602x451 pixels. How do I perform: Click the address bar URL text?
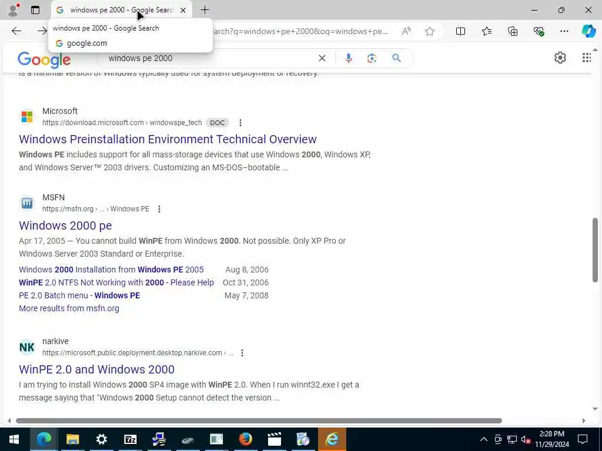[300, 32]
